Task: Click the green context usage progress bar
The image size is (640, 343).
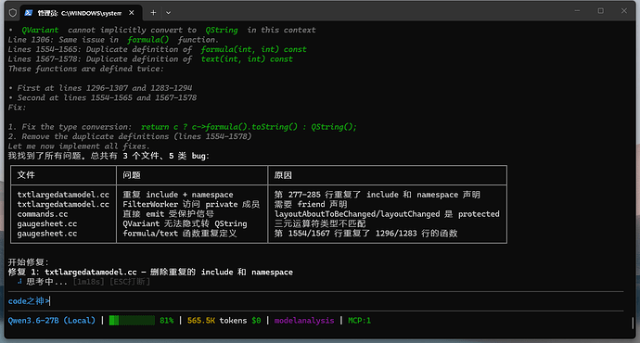Action: pos(132,321)
